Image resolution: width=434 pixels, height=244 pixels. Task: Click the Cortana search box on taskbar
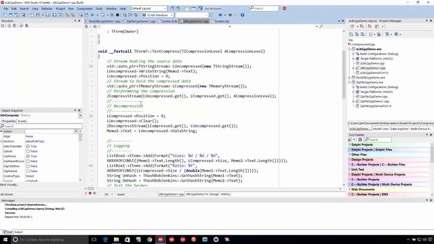[50, 239]
